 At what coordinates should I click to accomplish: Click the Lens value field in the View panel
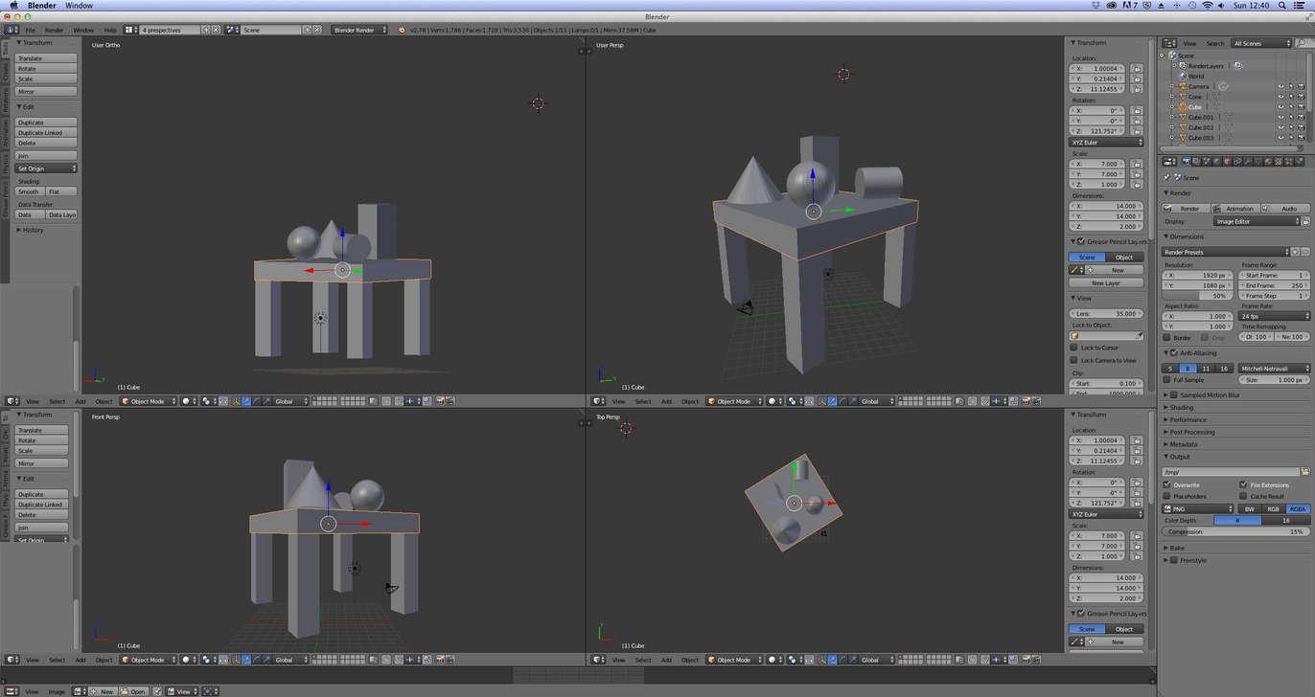click(1107, 314)
